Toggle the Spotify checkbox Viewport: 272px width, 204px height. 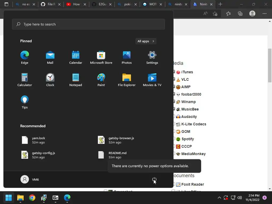coord(174,139)
